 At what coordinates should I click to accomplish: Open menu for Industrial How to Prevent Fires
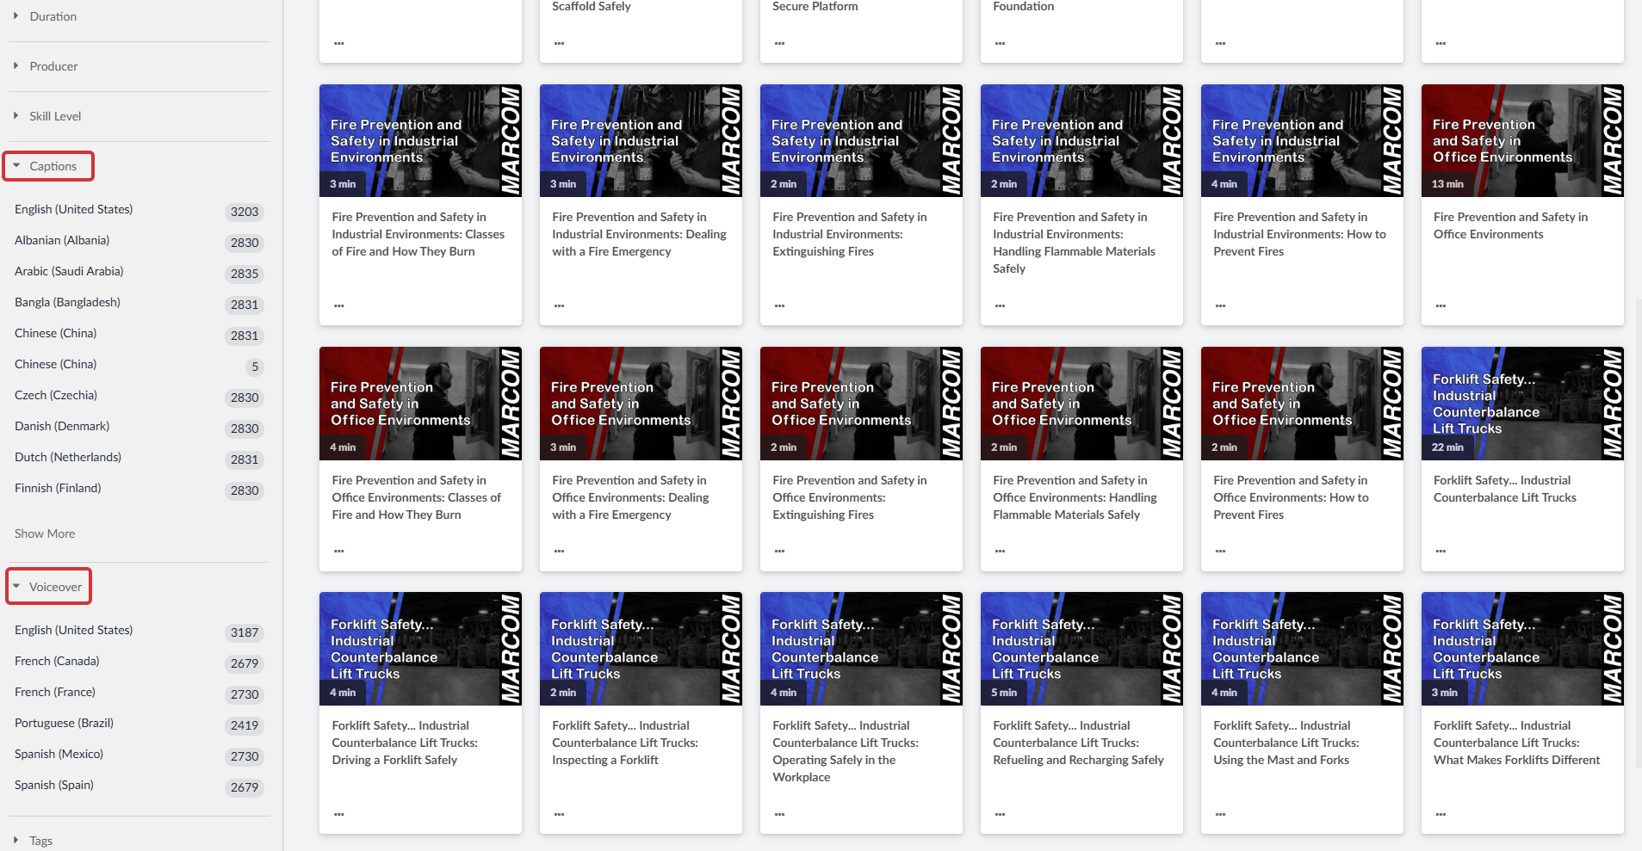click(x=1221, y=305)
